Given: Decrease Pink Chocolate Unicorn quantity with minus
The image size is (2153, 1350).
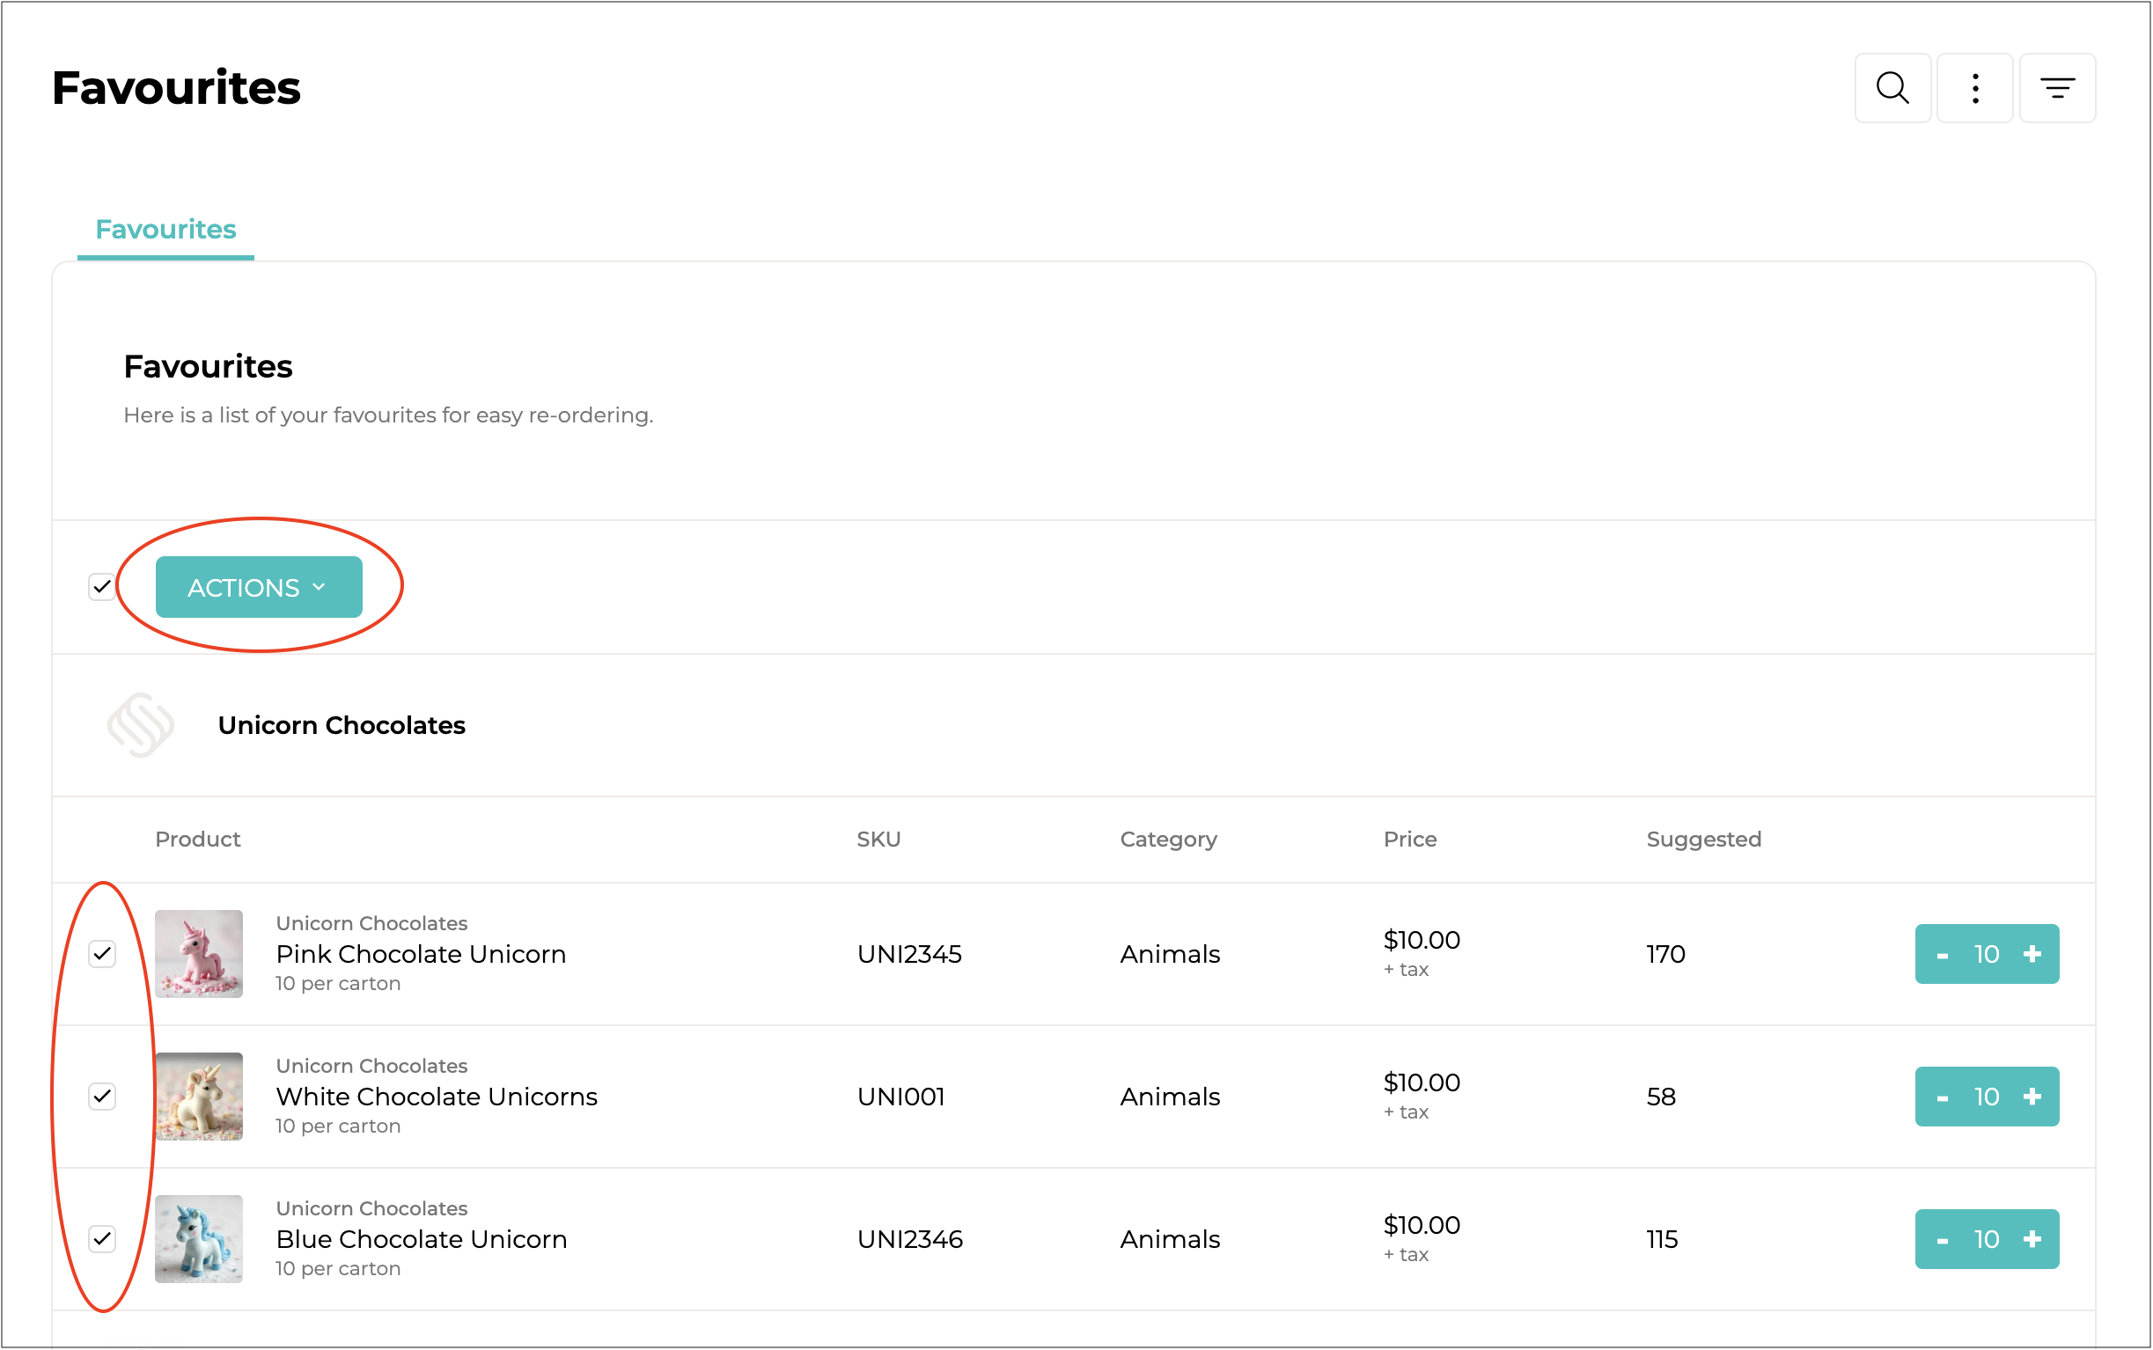Looking at the screenshot, I should pyautogui.click(x=1942, y=955).
